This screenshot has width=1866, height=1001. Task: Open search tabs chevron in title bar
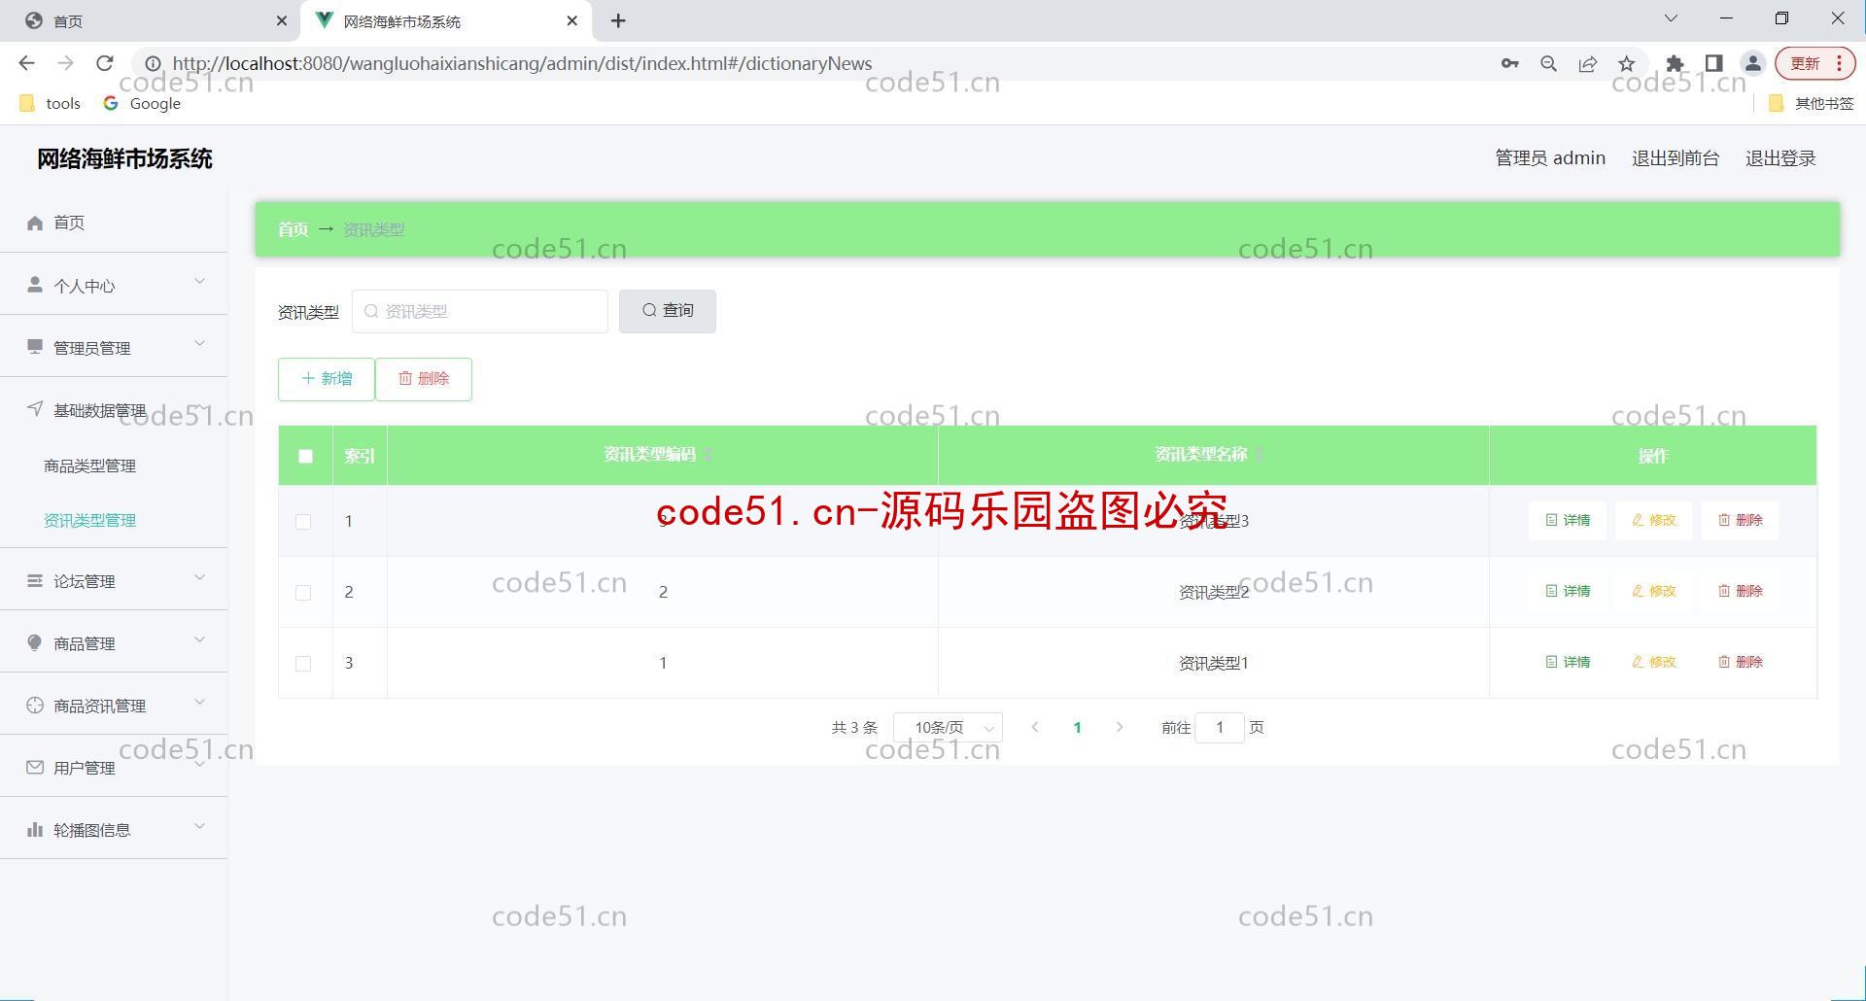pos(1672,18)
